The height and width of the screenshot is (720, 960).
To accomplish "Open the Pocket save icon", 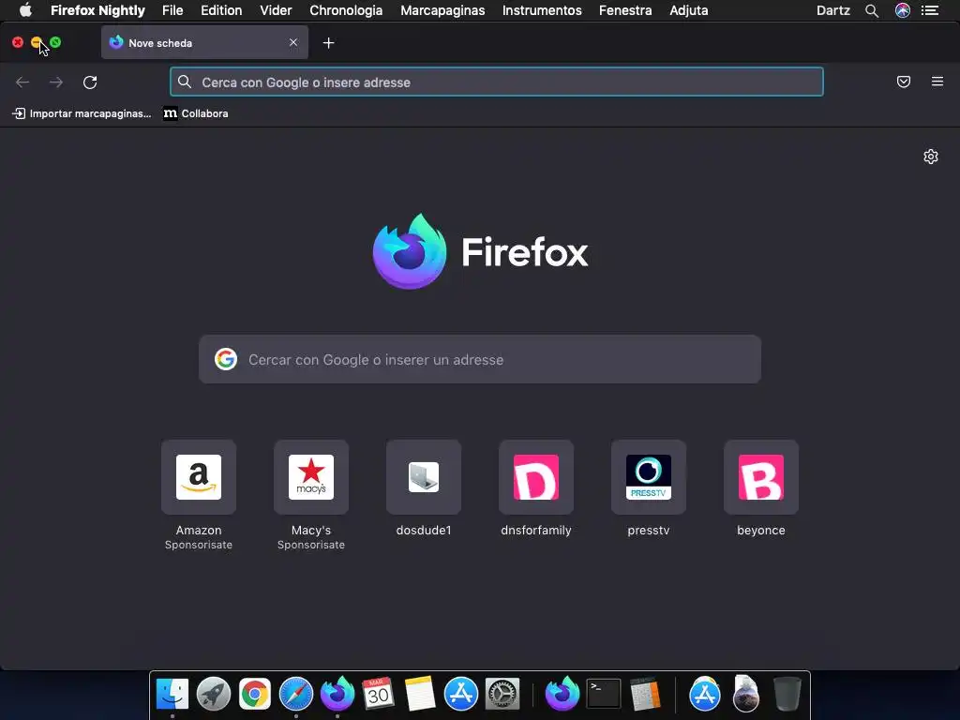I will [904, 82].
